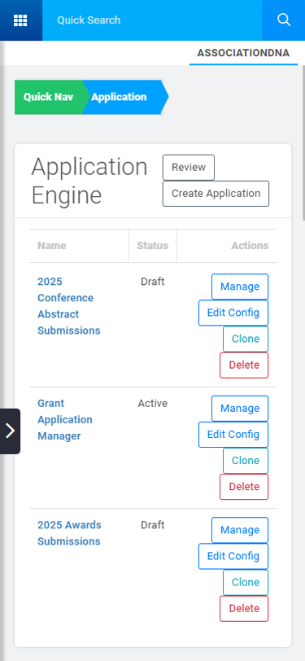This screenshot has width=305, height=661.
Task: Click the Create Application button
Action: 216,194
